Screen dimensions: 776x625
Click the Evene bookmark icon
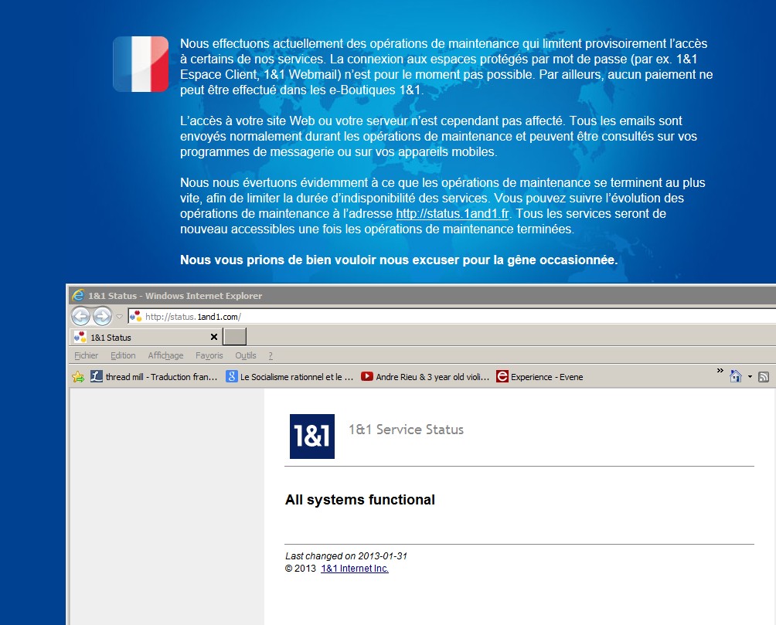tap(502, 376)
